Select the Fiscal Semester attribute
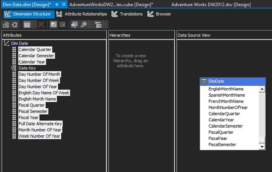The image size is (272, 172). [33, 111]
